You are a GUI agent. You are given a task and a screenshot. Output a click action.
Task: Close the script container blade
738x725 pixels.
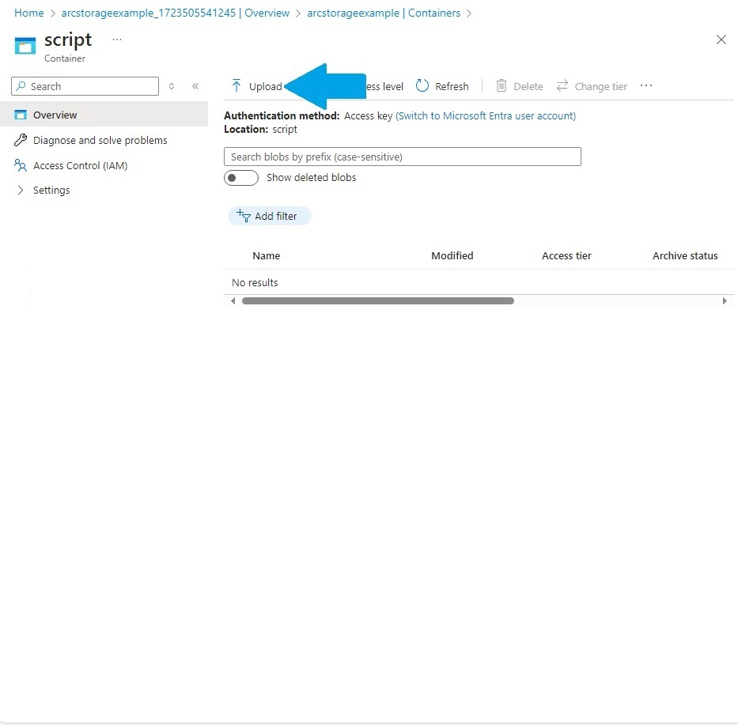(x=721, y=40)
